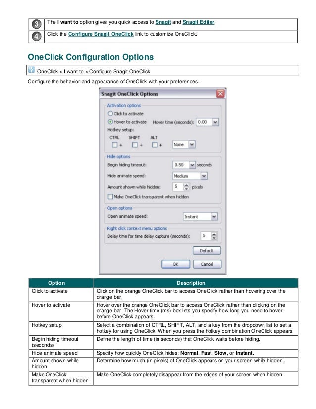Open the hotkey key dropdown showing None
Image resolution: width=316 pixels, height=409 pixels.
point(192,144)
